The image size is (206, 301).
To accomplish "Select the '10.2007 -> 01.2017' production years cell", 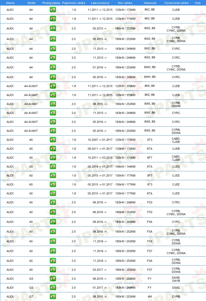I will coord(100,140).
